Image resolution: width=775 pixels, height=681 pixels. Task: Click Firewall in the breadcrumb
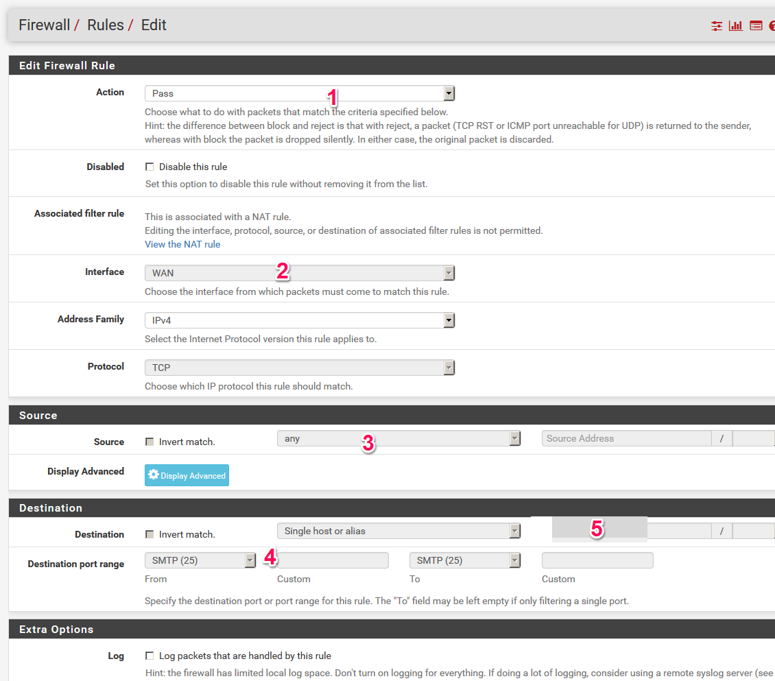coord(45,25)
